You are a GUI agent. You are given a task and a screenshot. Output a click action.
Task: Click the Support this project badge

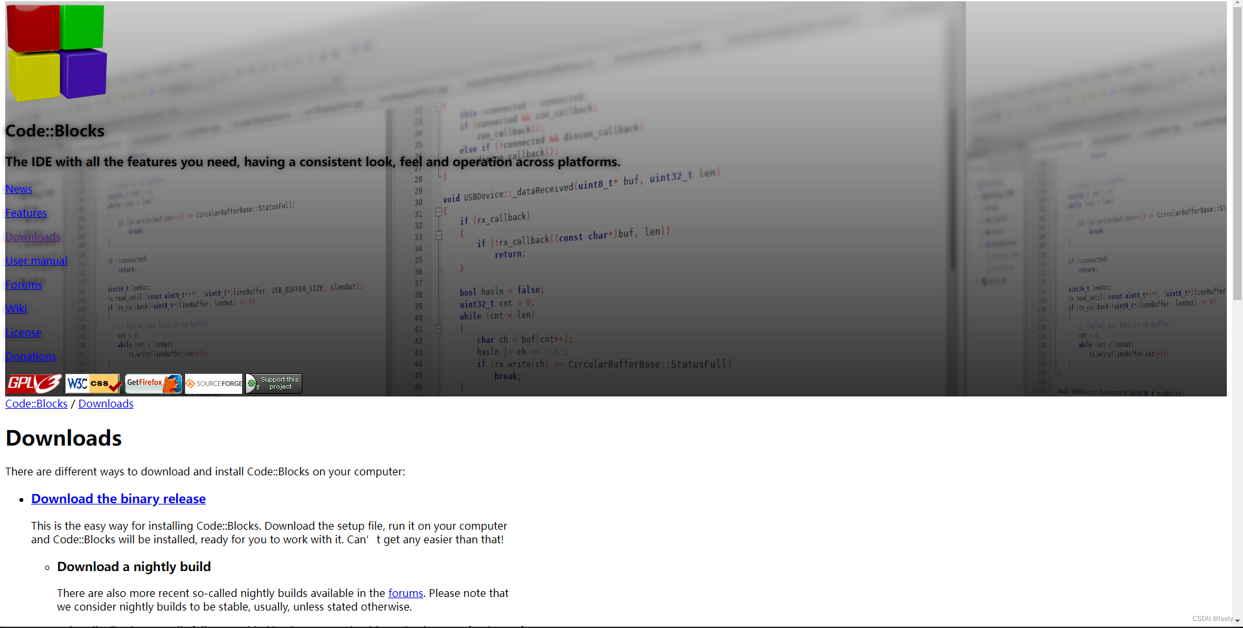pyautogui.click(x=273, y=384)
